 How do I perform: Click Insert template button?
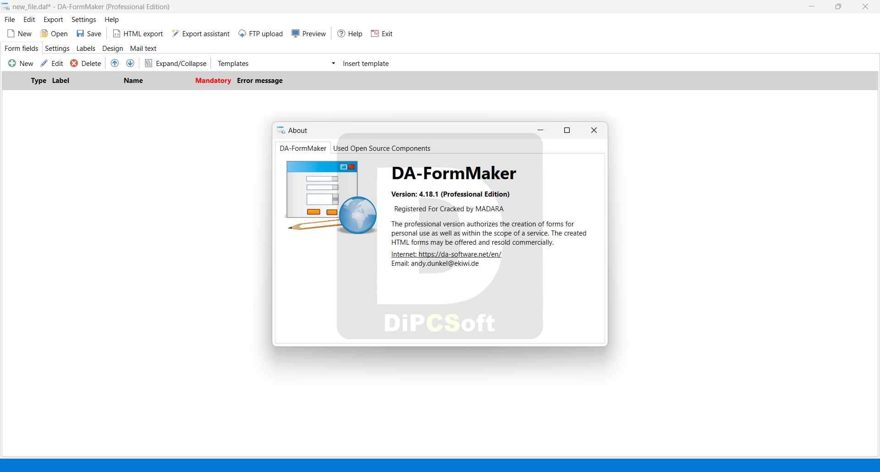pyautogui.click(x=366, y=63)
